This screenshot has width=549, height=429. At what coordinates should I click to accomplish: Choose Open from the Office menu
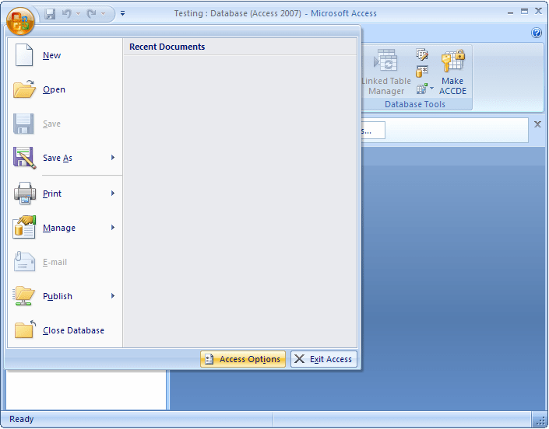click(x=65, y=89)
